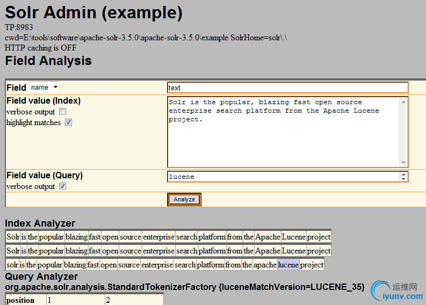Click the Index Analyzer heading
This screenshot has width=426, height=305.
click(x=40, y=223)
